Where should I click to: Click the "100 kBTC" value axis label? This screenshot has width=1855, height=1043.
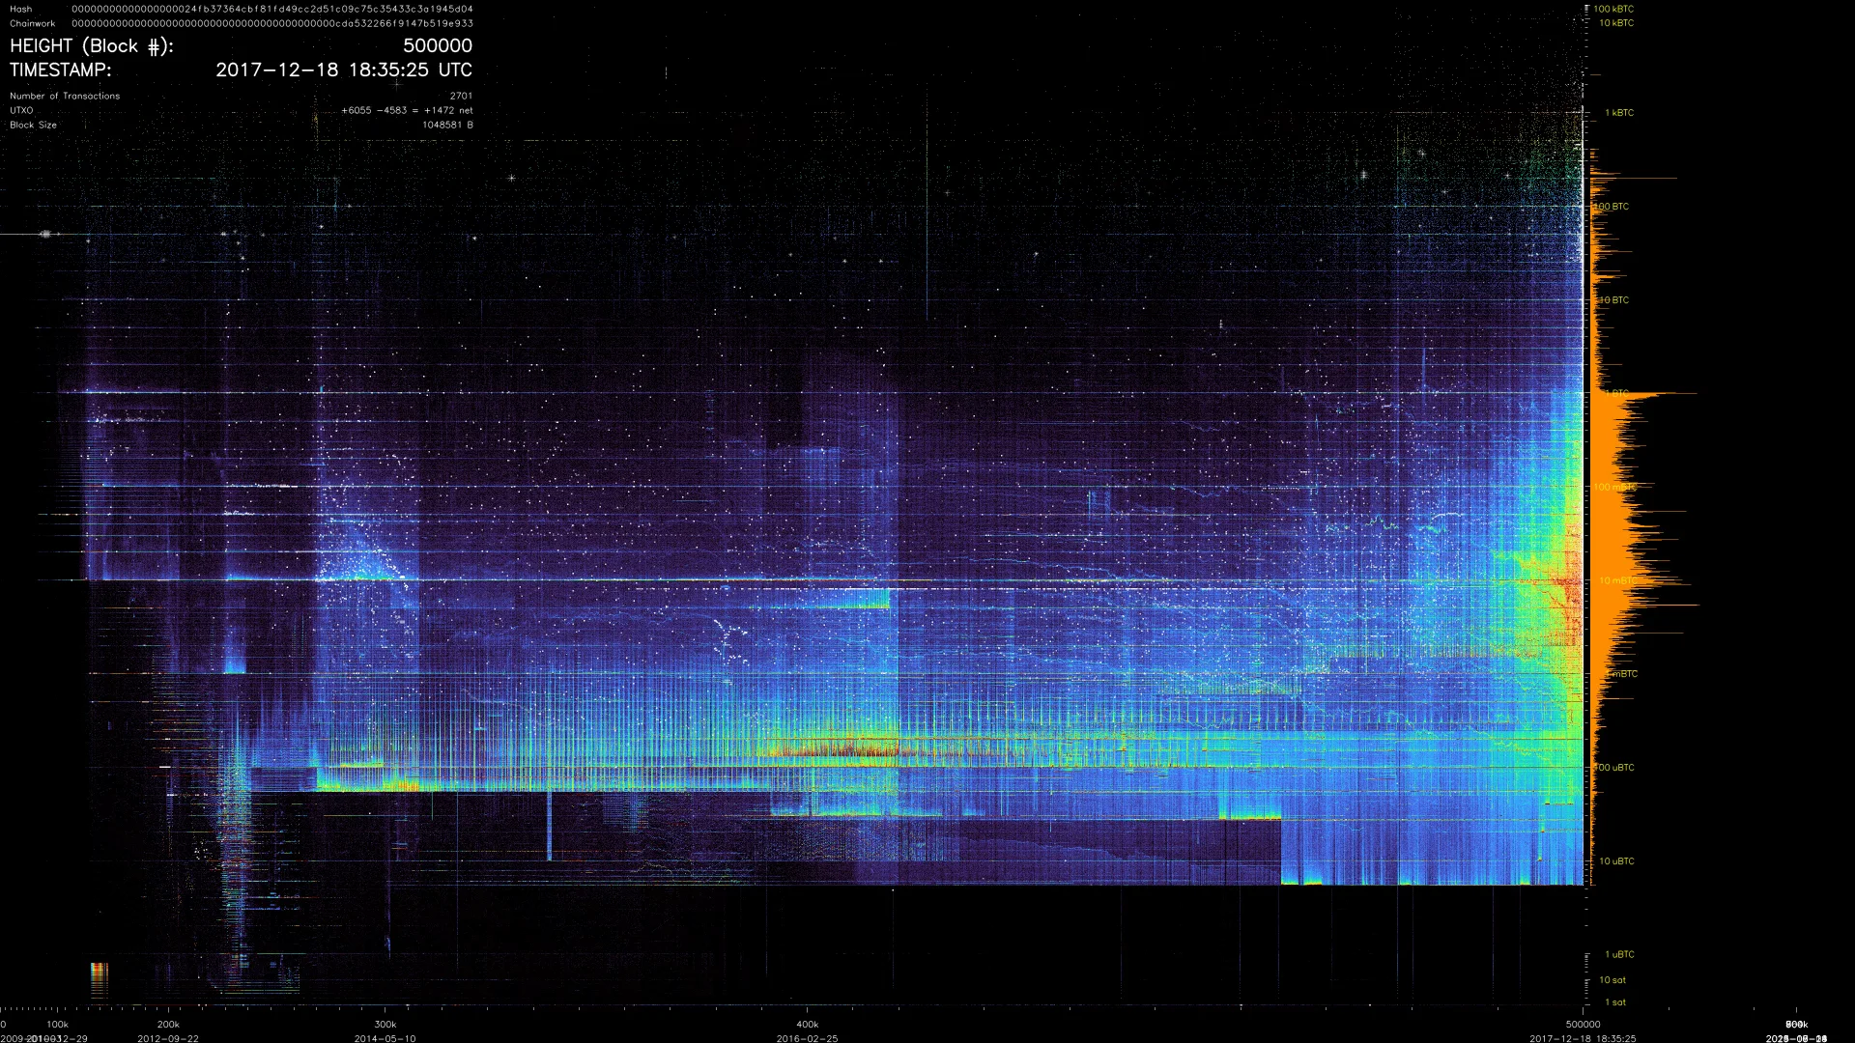1613,9
